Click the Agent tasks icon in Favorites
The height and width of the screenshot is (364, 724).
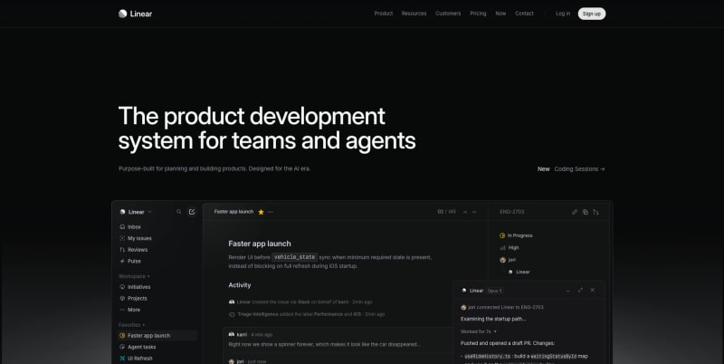tap(122, 347)
